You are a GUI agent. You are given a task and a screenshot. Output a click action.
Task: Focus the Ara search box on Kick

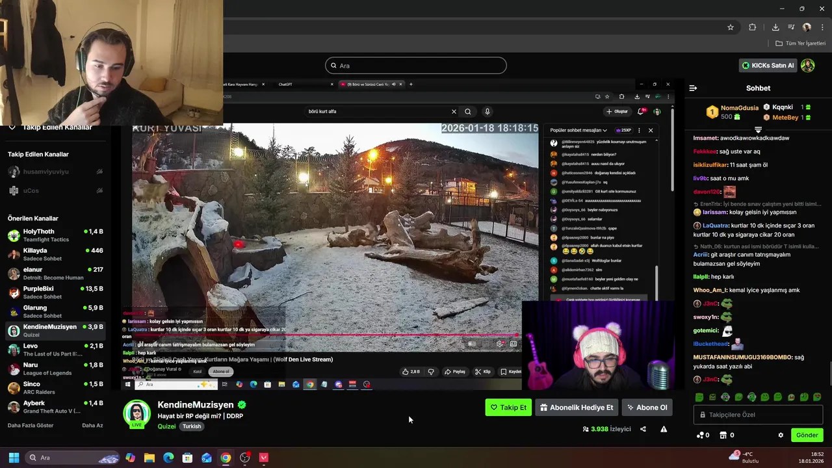pos(416,66)
